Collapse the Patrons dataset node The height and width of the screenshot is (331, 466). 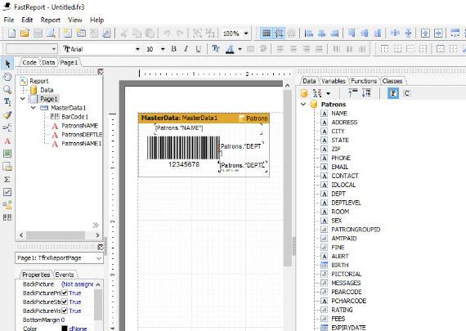tap(303, 105)
